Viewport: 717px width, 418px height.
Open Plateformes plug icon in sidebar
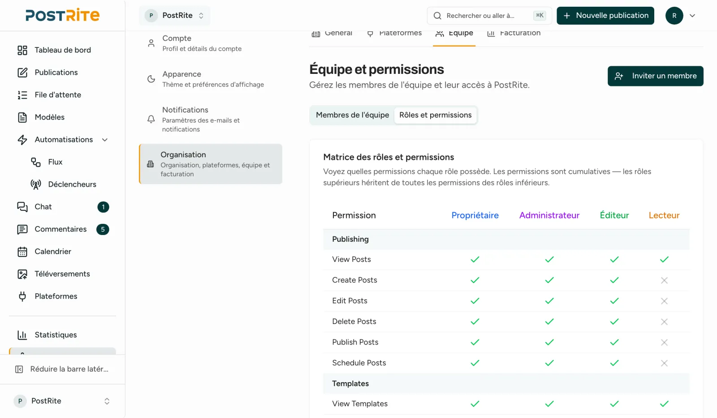point(22,296)
